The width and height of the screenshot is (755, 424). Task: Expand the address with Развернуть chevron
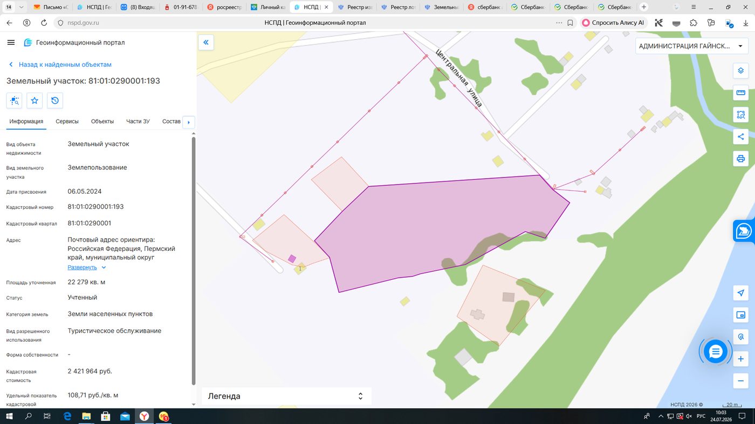(x=104, y=267)
